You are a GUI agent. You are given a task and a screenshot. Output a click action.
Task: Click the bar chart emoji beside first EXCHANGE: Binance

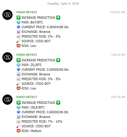[x=18, y=32]
